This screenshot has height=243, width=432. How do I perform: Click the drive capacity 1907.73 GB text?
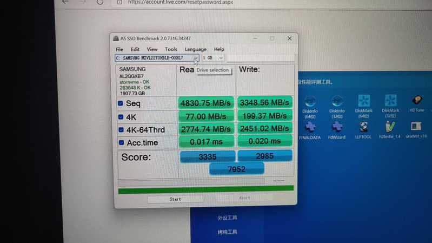(132, 94)
